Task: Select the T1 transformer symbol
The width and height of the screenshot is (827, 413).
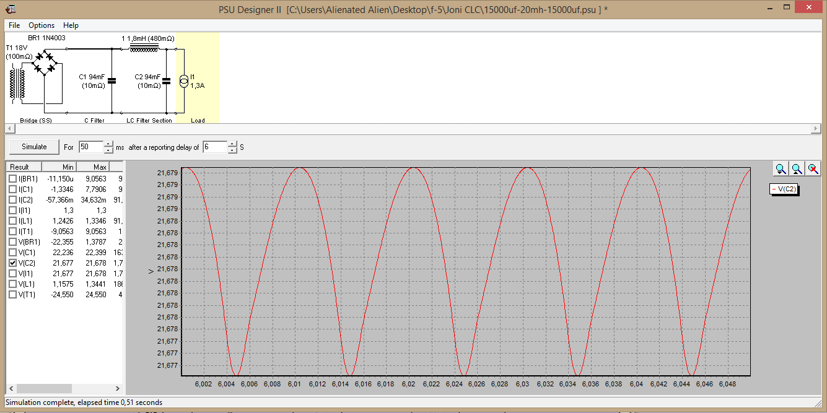Action: (17, 84)
